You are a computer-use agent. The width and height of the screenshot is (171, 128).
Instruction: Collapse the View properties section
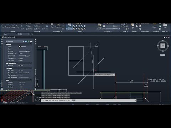(31, 80)
